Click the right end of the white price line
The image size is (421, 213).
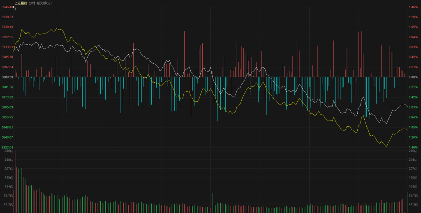point(407,106)
